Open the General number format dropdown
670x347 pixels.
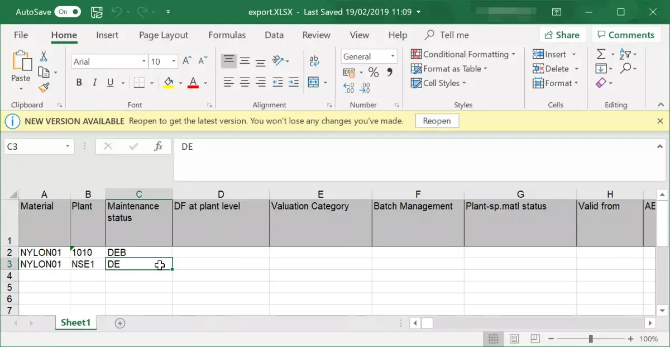[393, 56]
